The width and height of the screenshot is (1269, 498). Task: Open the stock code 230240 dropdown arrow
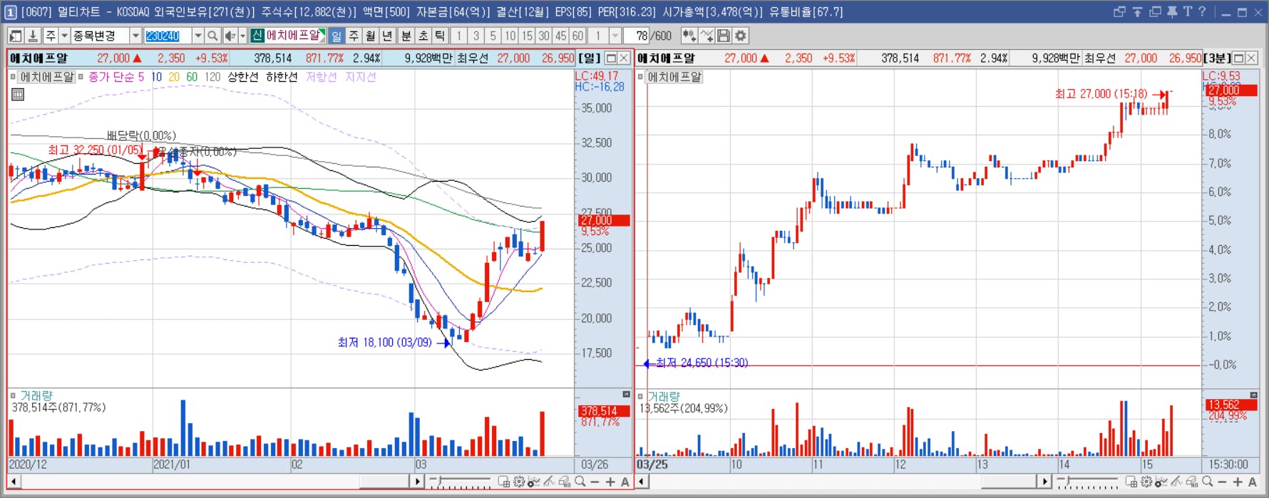click(x=197, y=36)
